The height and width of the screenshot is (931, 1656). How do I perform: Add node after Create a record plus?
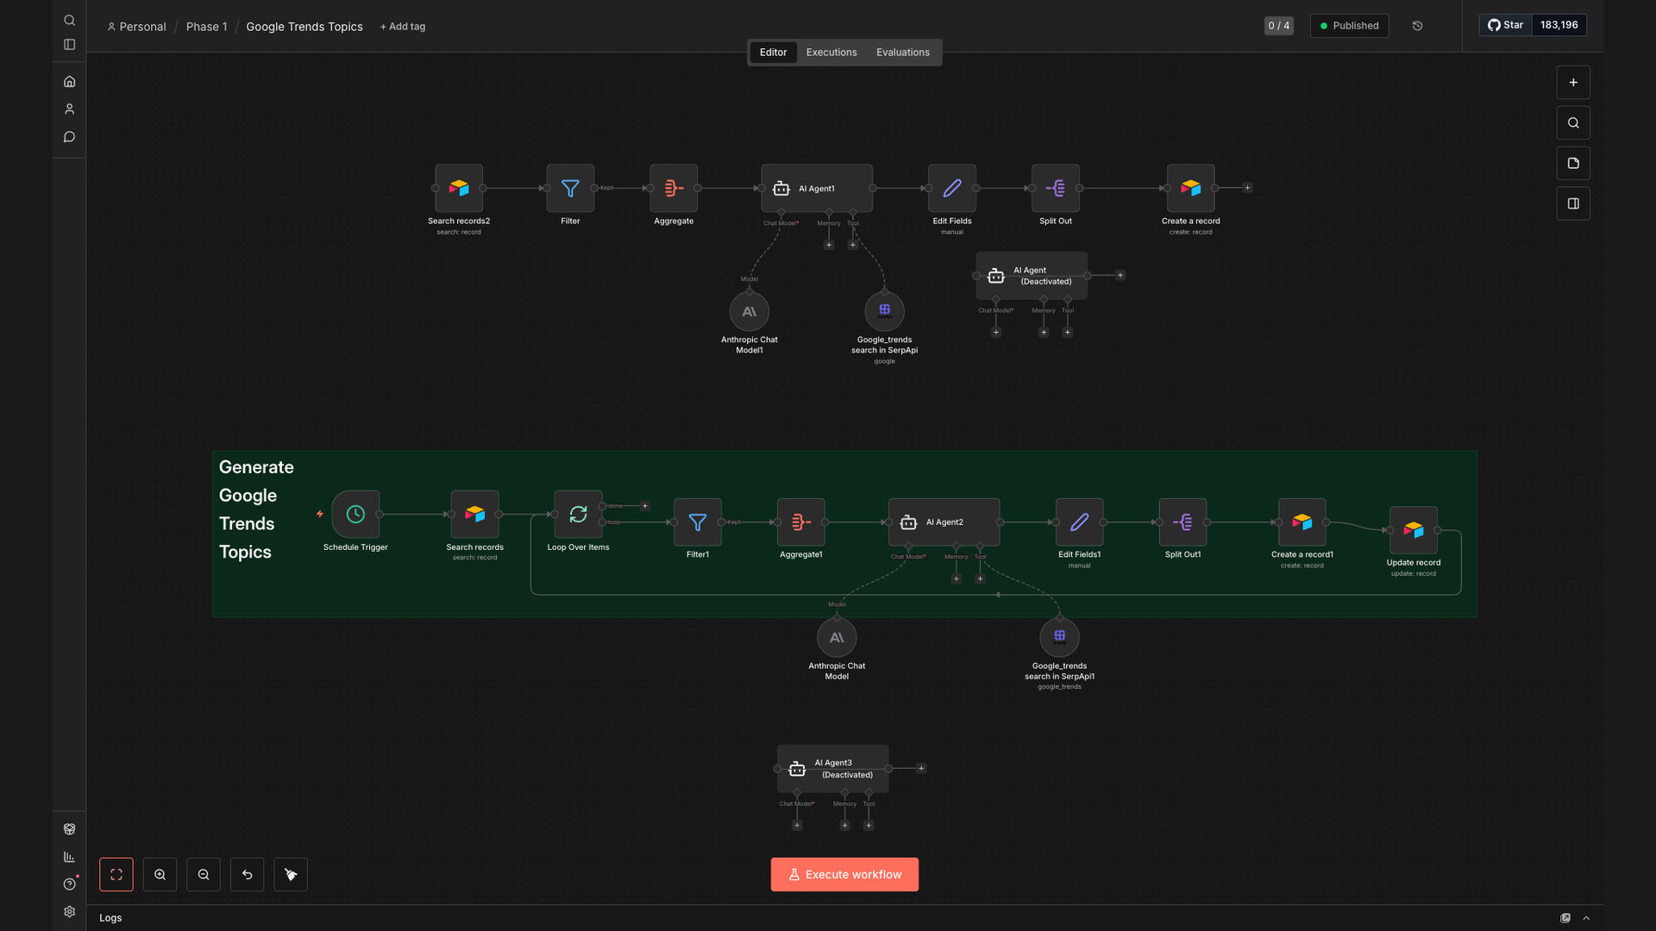click(x=1247, y=187)
